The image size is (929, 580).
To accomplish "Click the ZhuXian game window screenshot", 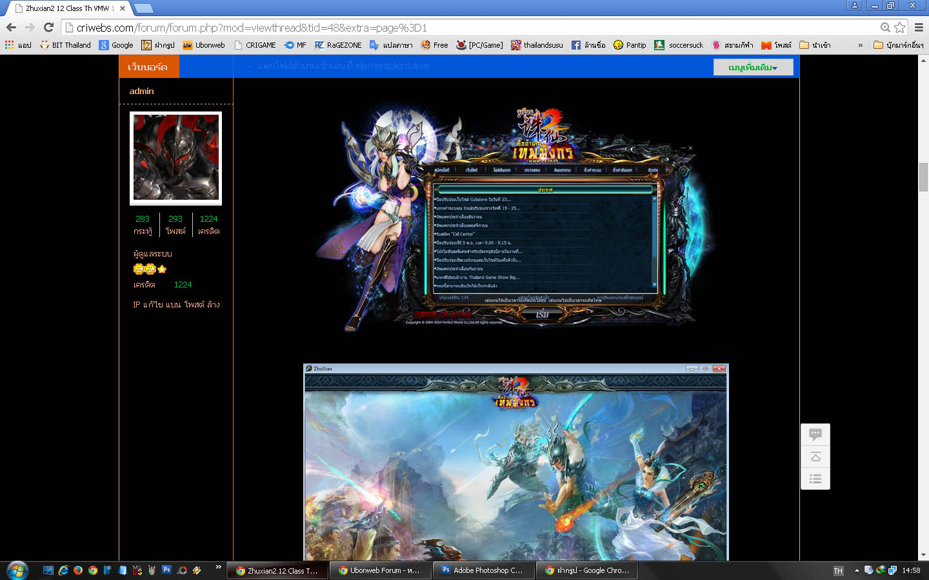I will [x=516, y=462].
